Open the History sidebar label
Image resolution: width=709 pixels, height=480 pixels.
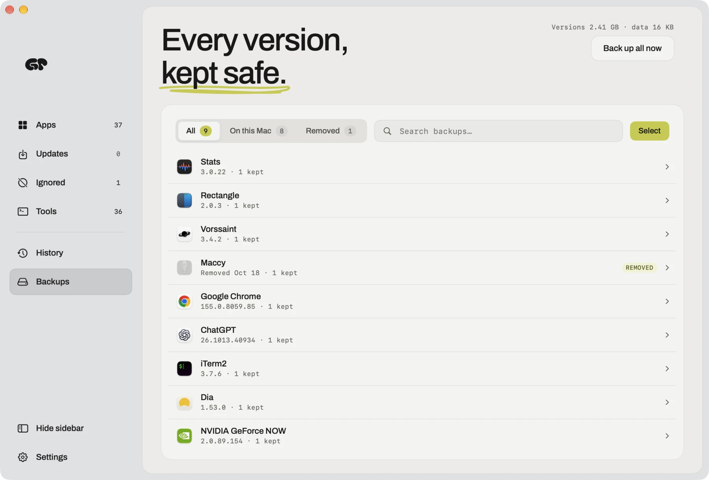tap(50, 253)
